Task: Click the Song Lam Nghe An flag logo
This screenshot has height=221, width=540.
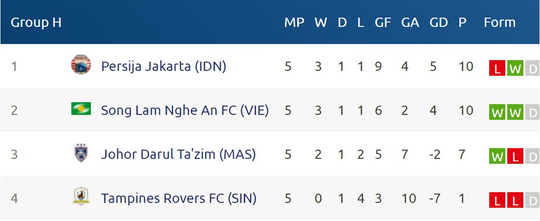Action: [x=81, y=109]
